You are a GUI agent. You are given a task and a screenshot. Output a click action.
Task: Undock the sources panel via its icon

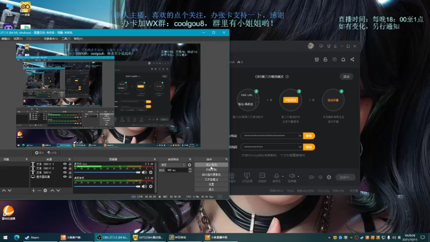(69, 159)
